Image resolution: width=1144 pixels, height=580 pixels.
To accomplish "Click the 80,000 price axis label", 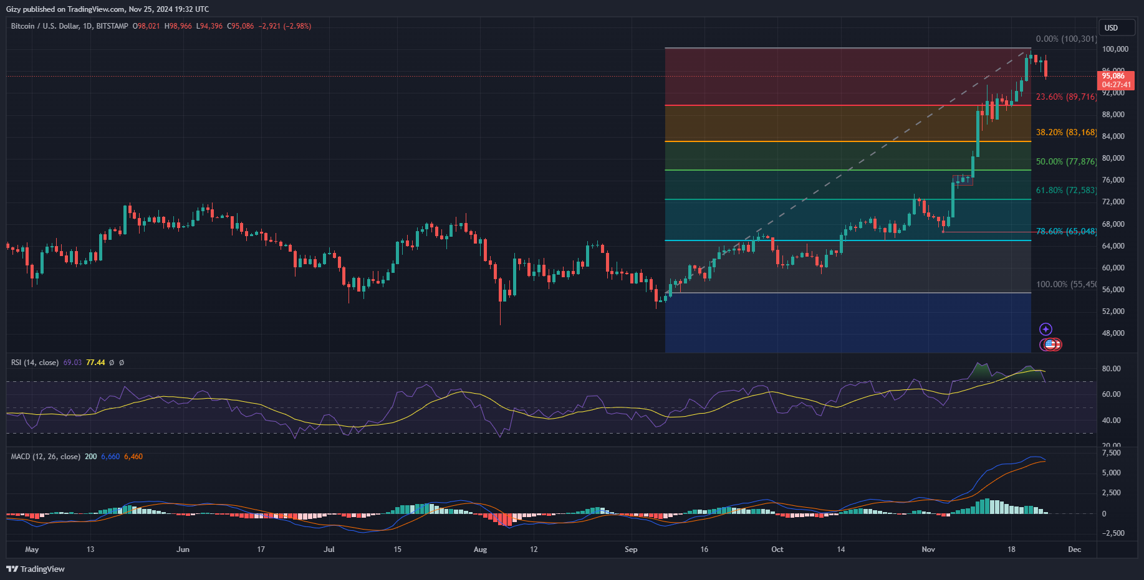I will click(x=1113, y=158).
